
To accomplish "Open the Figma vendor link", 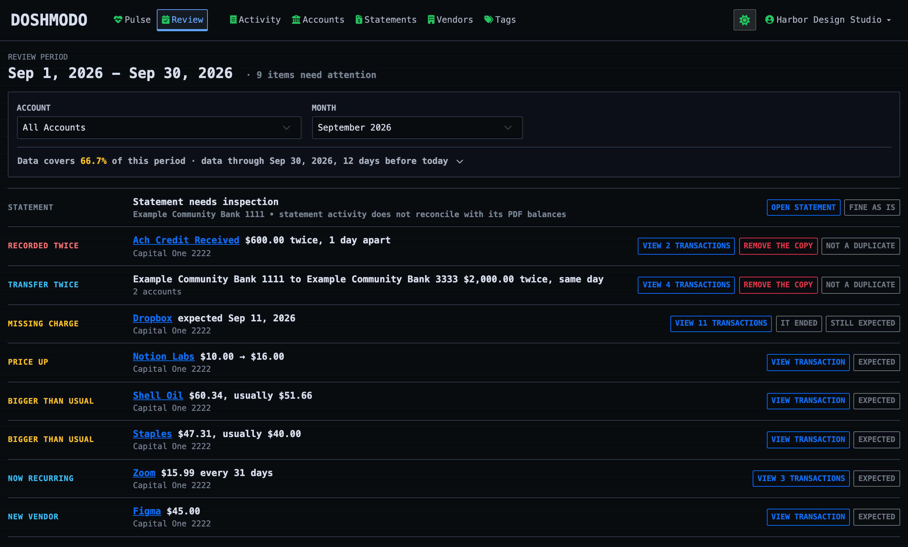I will [147, 511].
